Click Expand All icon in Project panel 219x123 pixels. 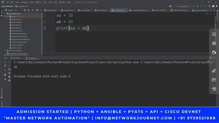(x=29, y=10)
